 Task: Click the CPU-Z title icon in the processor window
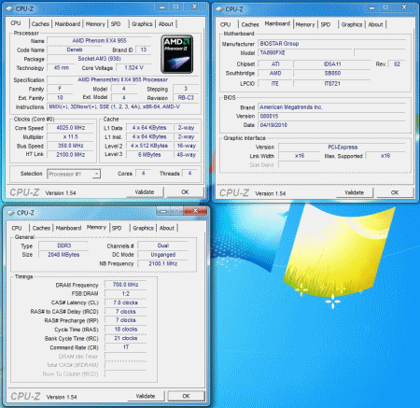tap(10, 8)
